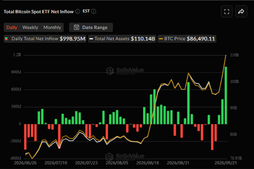The height and width of the screenshot is (169, 254).
Task: Select the Daily tab
Action: 12,27
